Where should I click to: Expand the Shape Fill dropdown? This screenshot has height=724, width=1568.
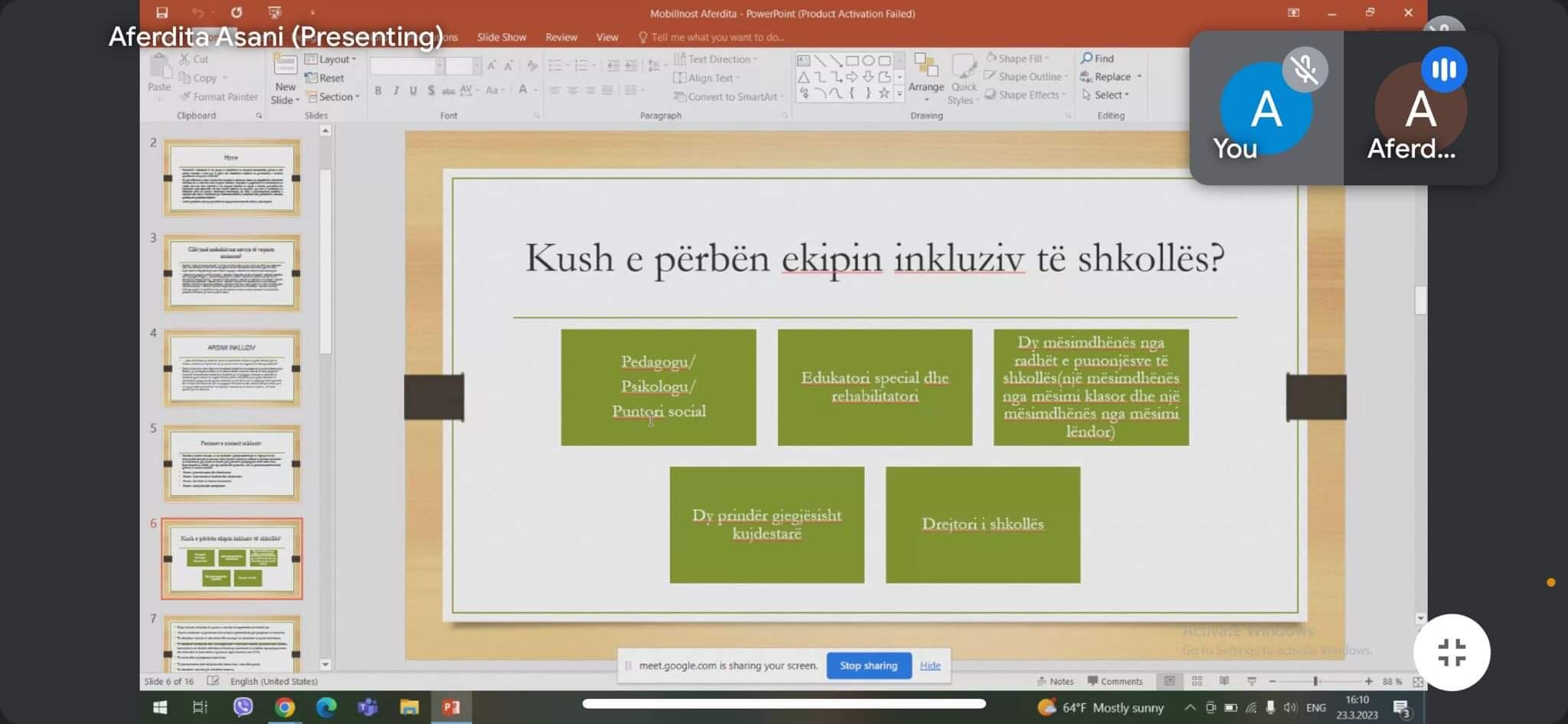[1018, 58]
